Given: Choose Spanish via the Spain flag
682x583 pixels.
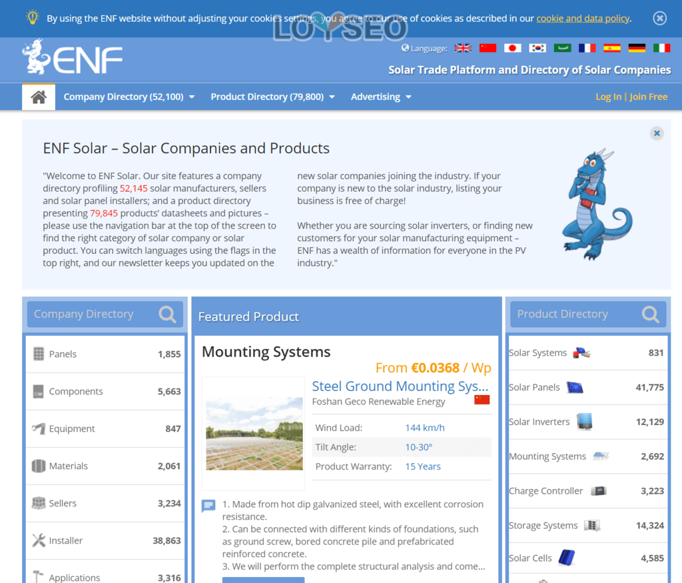Looking at the screenshot, I should tap(612, 48).
